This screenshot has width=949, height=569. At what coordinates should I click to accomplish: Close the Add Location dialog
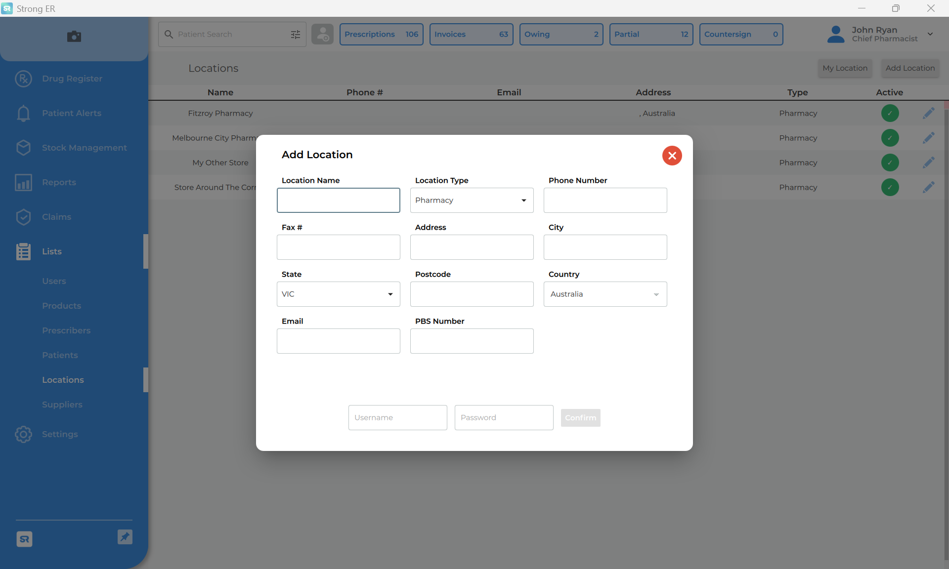[x=672, y=156]
